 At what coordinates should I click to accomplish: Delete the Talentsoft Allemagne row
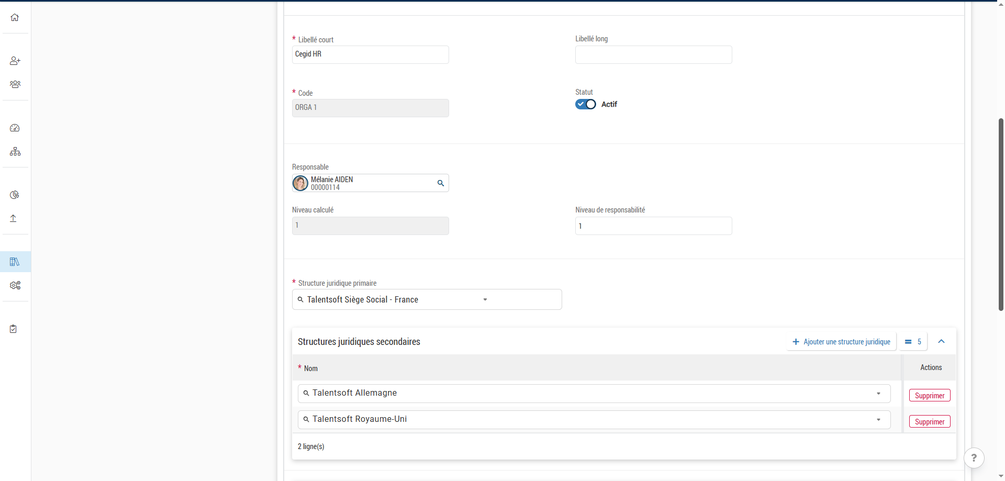tap(929, 396)
